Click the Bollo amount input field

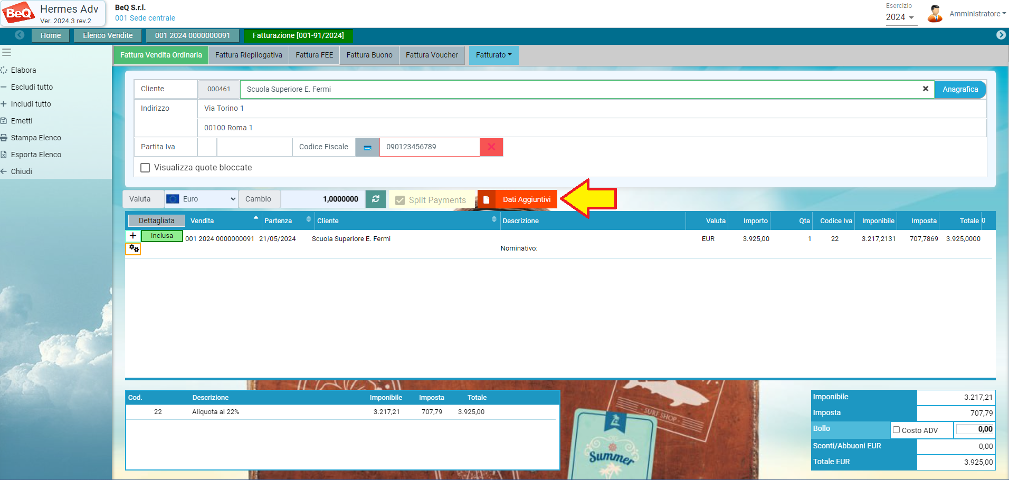[x=974, y=429]
